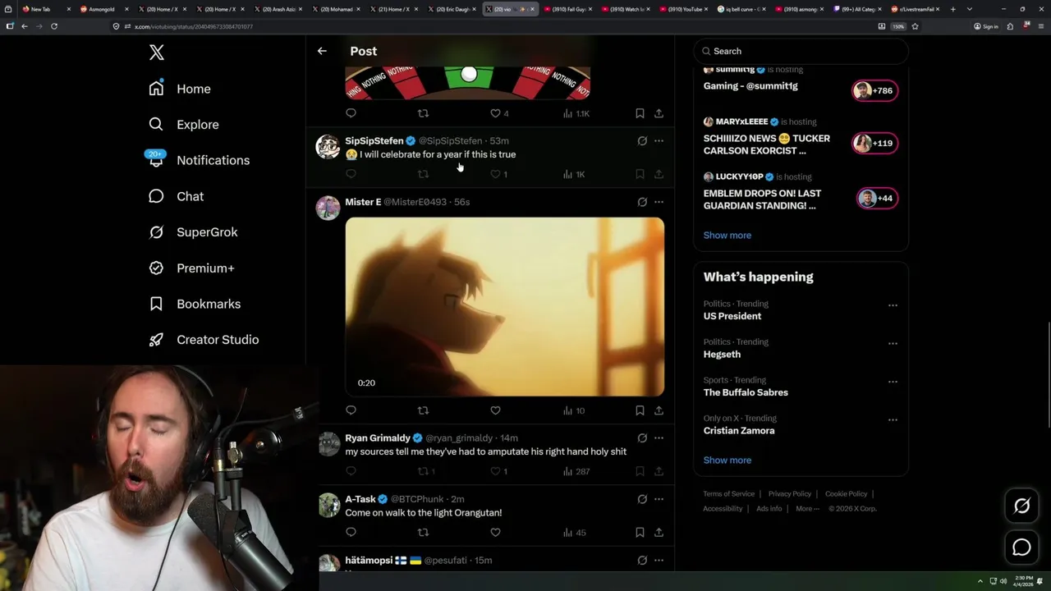Open Notifications in sidebar
This screenshot has width=1051, height=591.
(200, 160)
